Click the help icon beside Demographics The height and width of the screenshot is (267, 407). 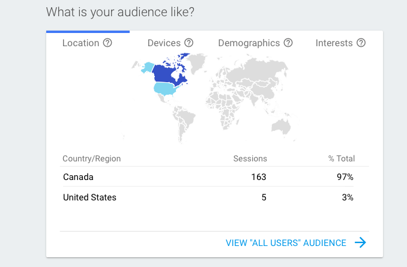(288, 43)
